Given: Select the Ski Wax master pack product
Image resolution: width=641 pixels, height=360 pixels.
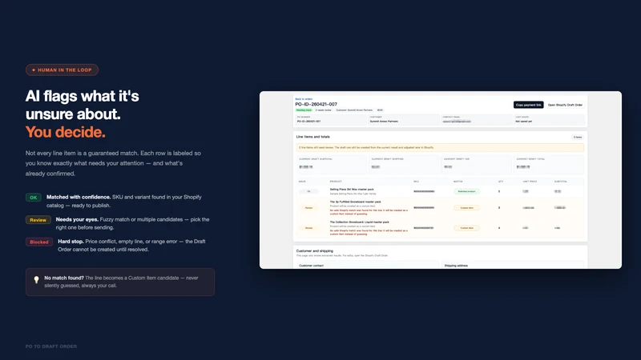Looking at the screenshot, I should tap(352, 190).
